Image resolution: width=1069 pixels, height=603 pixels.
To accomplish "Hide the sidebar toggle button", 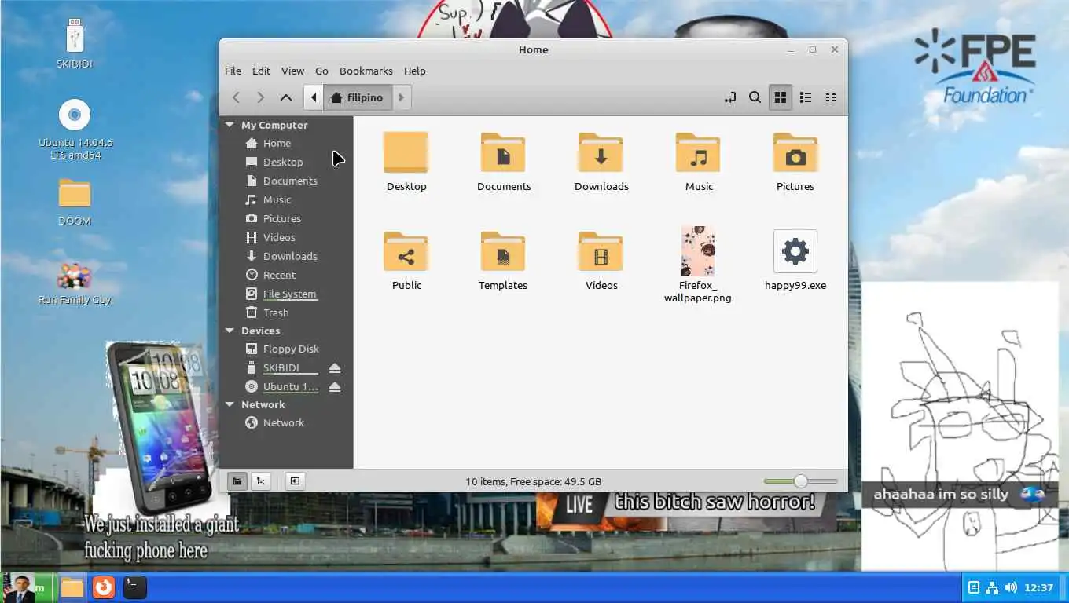I will coord(295,481).
